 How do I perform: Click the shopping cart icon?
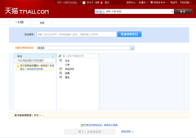coord(151,2)
